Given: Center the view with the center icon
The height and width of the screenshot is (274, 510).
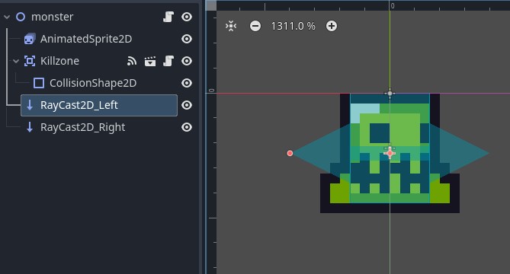Looking at the screenshot, I should (x=231, y=26).
